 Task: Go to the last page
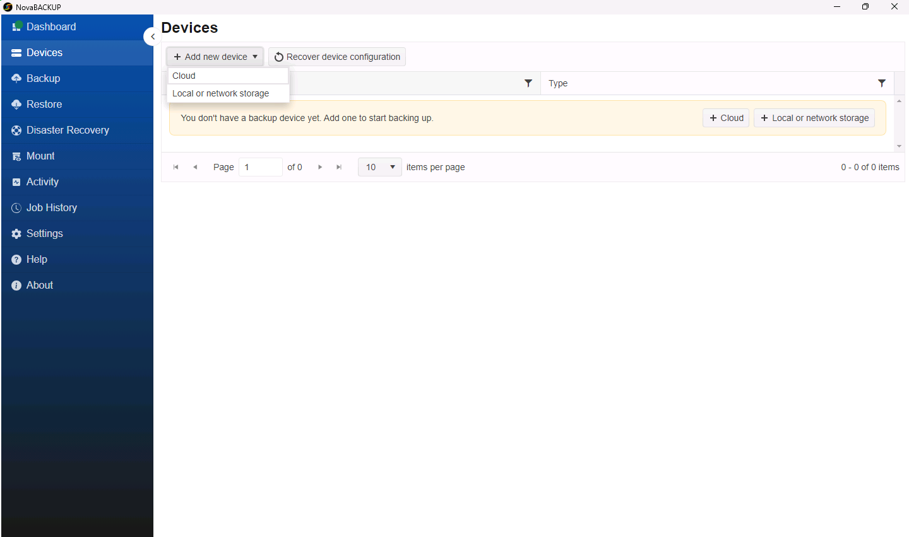(339, 167)
